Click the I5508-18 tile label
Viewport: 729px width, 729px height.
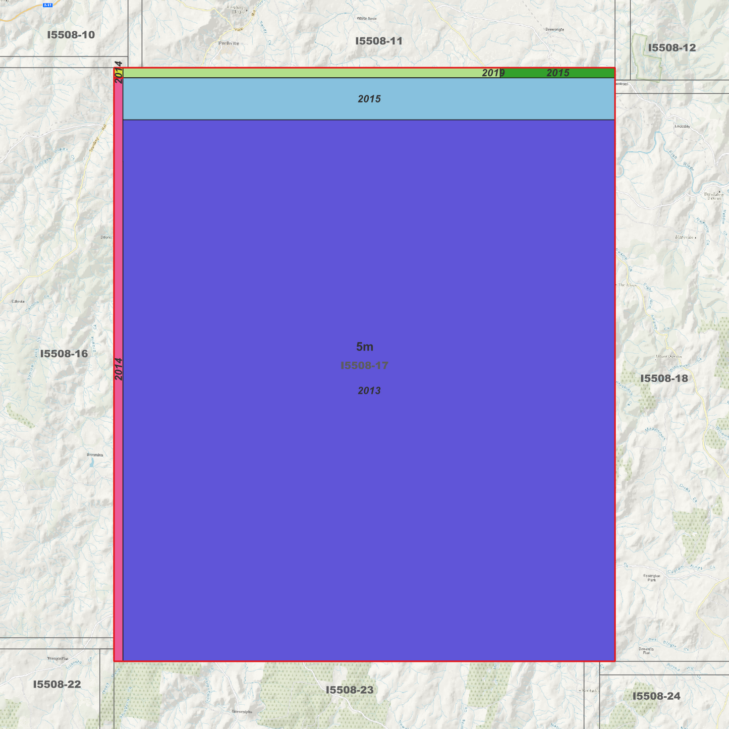coord(664,378)
